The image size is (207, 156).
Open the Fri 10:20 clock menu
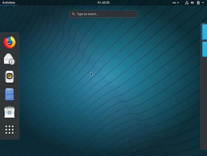point(103,3)
